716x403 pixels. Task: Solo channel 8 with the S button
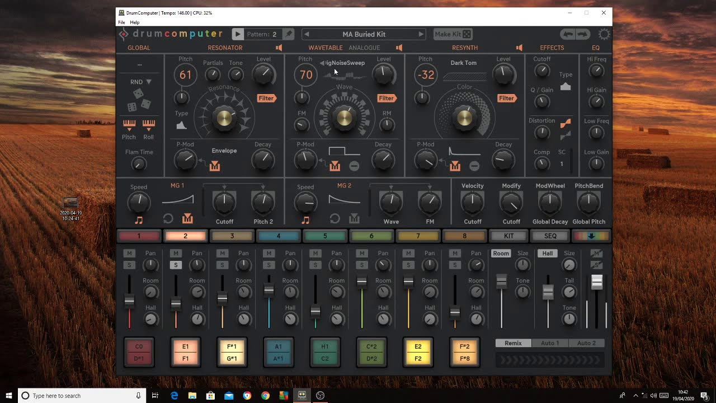pos(455,265)
